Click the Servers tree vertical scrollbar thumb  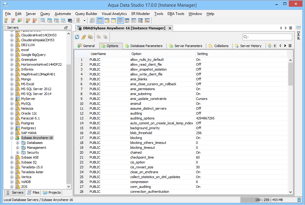[x=68, y=124]
